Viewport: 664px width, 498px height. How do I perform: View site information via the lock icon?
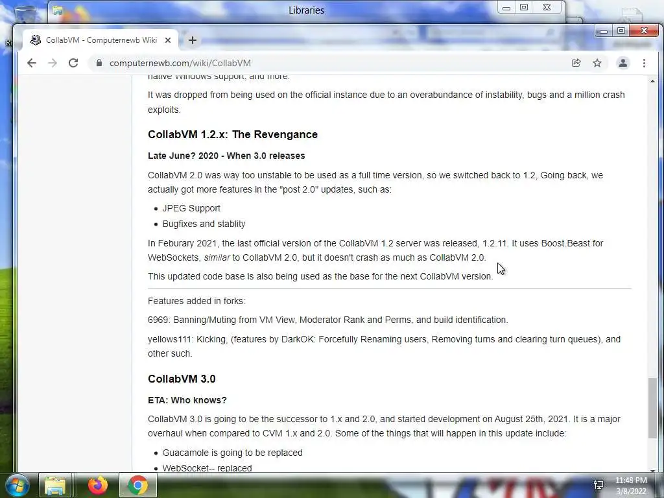[99, 63]
